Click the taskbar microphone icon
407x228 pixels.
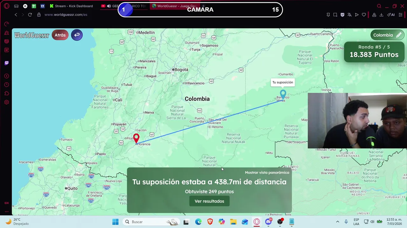click(x=346, y=222)
